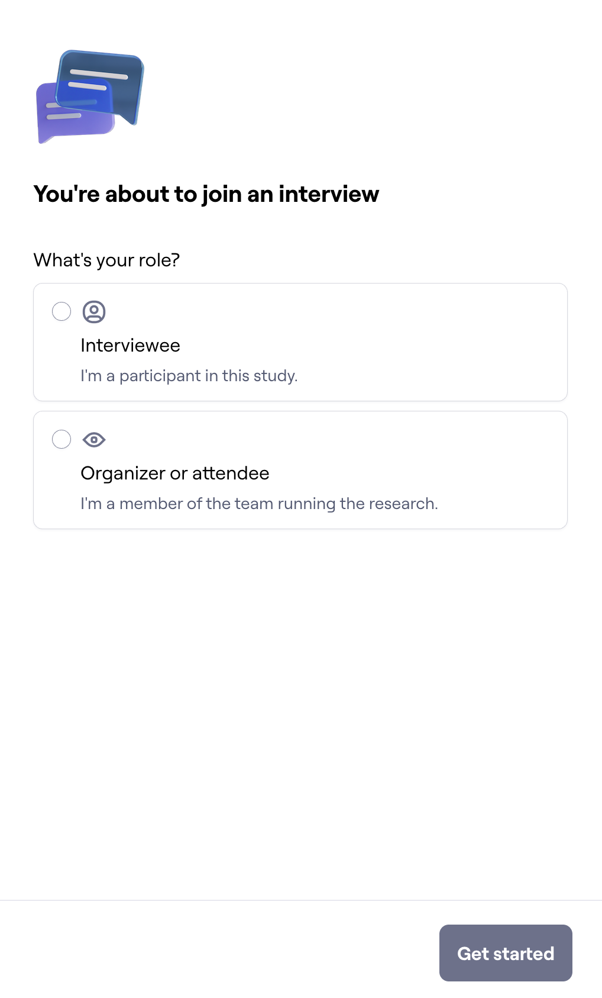Click the eye icon for Organizer option
This screenshot has height=998, width=602.
coord(94,440)
